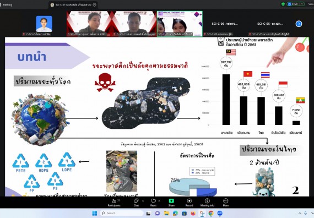Screen dimensions: 314x218
Task: Open the More options menu
Action: point(226,203)
